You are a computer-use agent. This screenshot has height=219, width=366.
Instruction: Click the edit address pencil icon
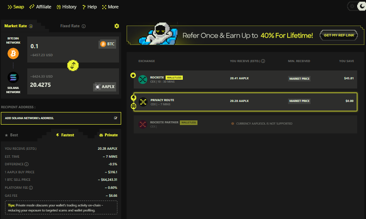(116, 118)
